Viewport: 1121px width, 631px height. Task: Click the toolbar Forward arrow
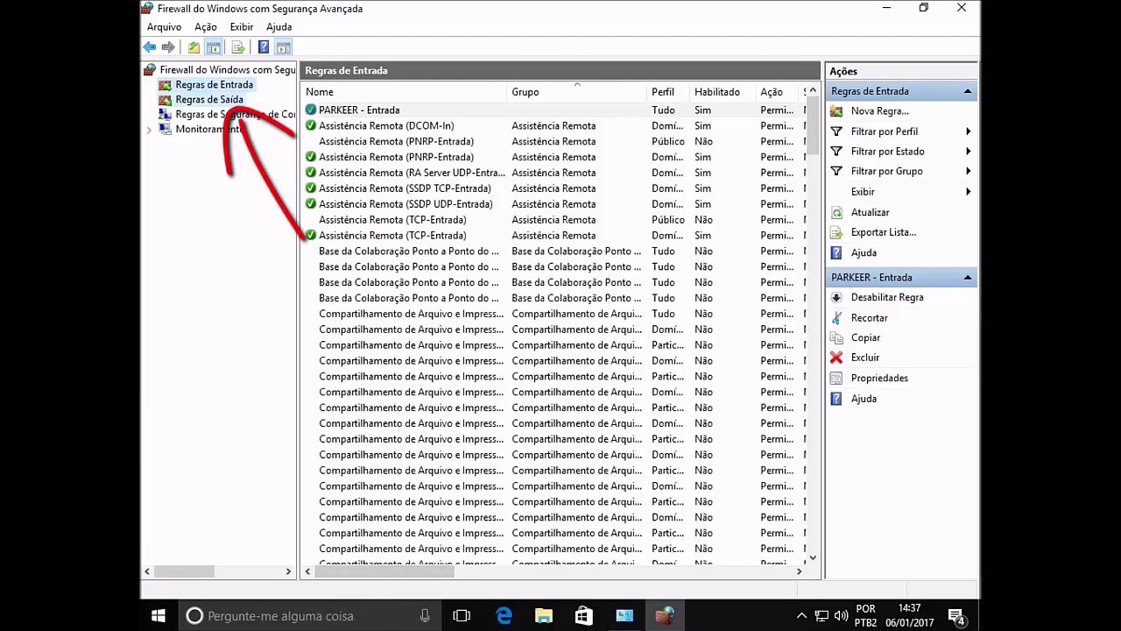pyautogui.click(x=168, y=47)
